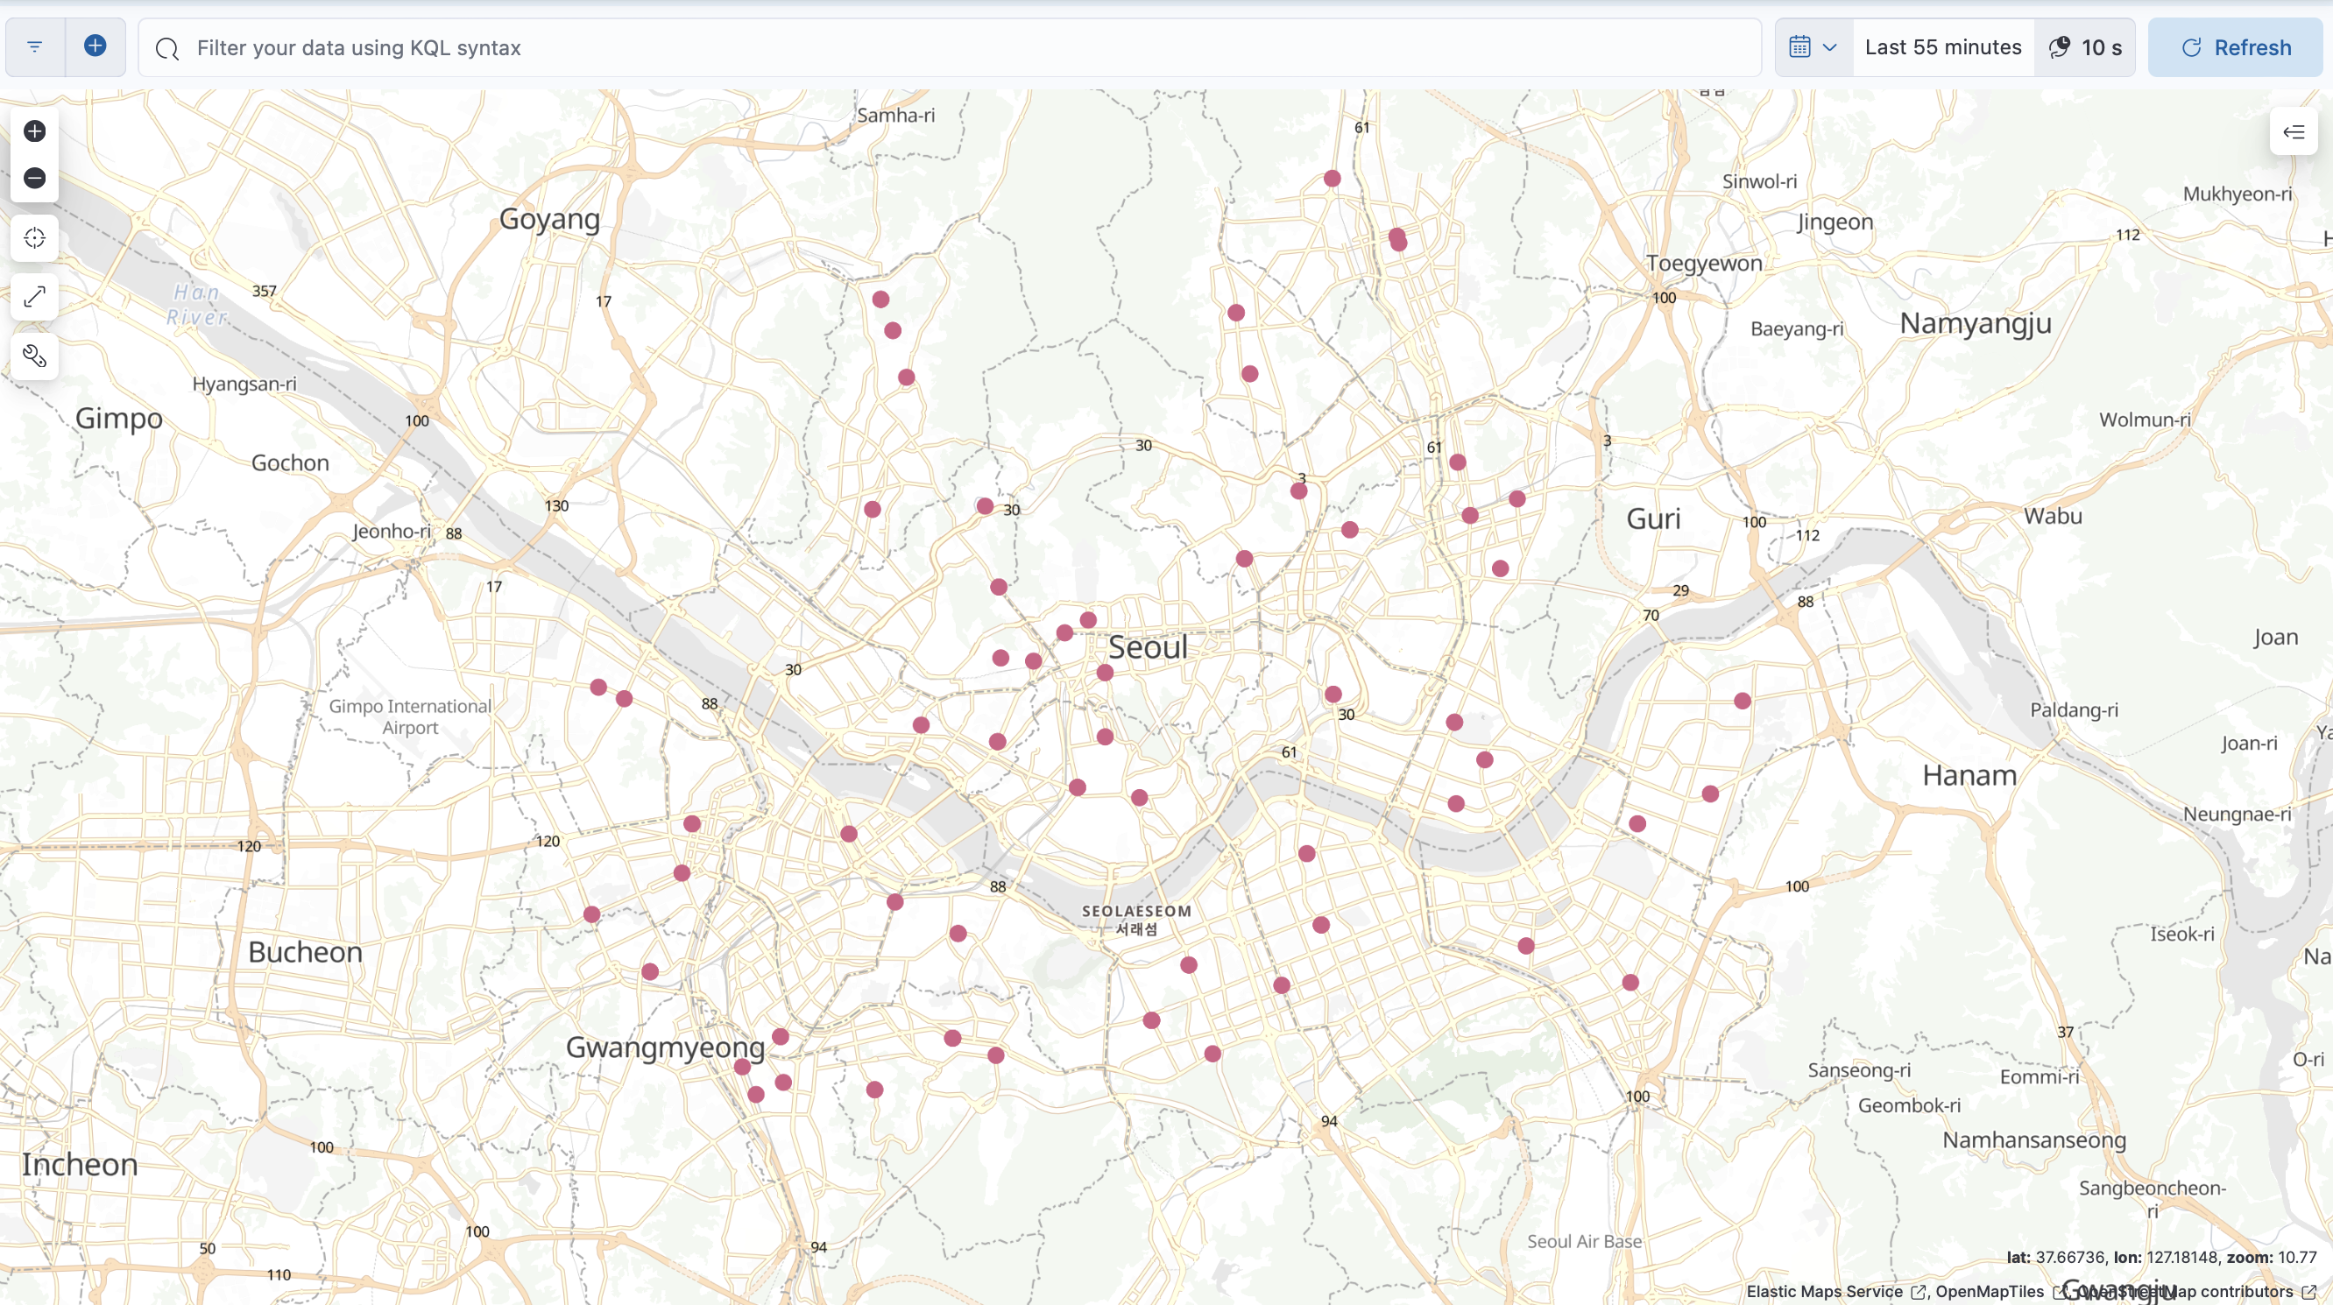Open the OpenMapTiles attribution link

2000,1291
